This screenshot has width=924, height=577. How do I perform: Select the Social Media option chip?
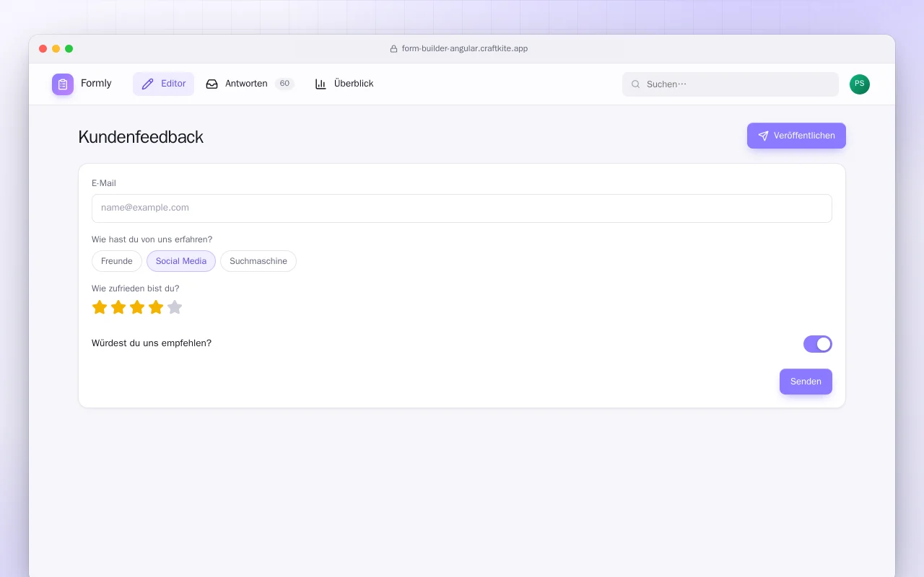[181, 261]
